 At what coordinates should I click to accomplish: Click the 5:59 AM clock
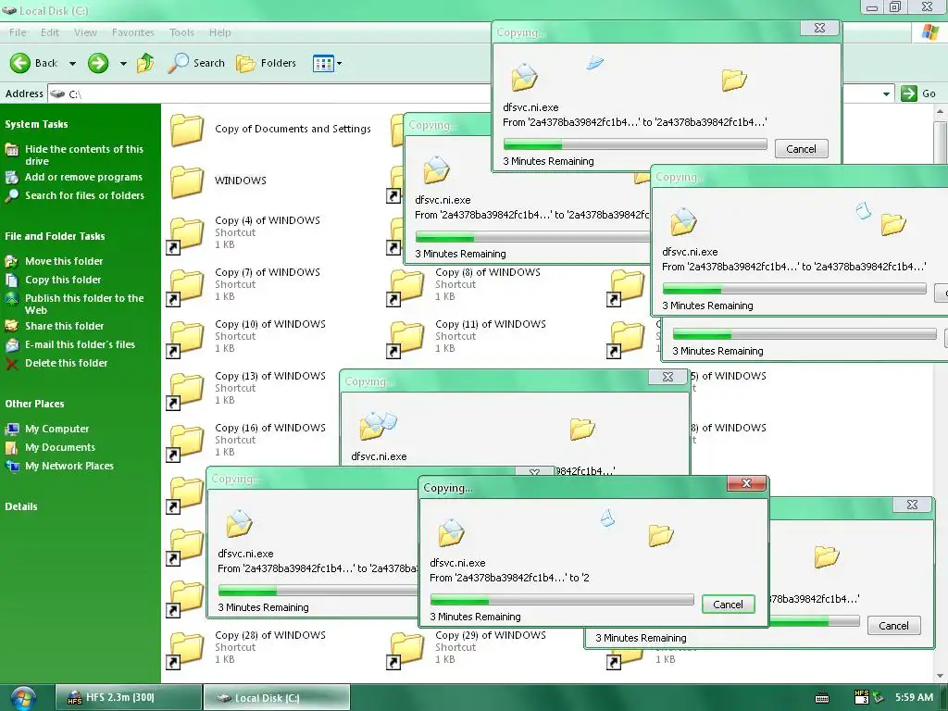tap(914, 698)
